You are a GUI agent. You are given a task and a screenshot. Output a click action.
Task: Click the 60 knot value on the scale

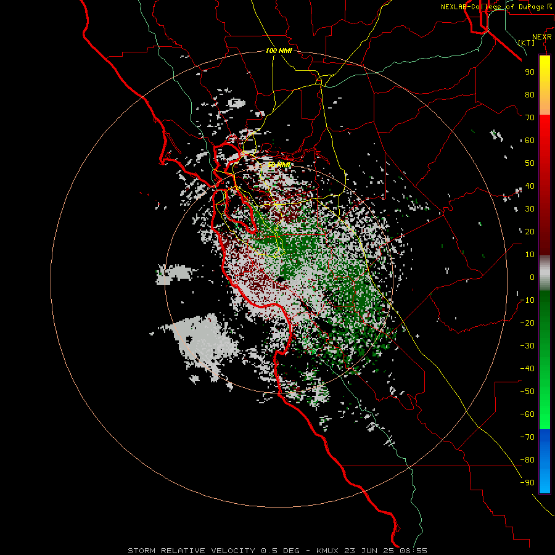pos(530,140)
